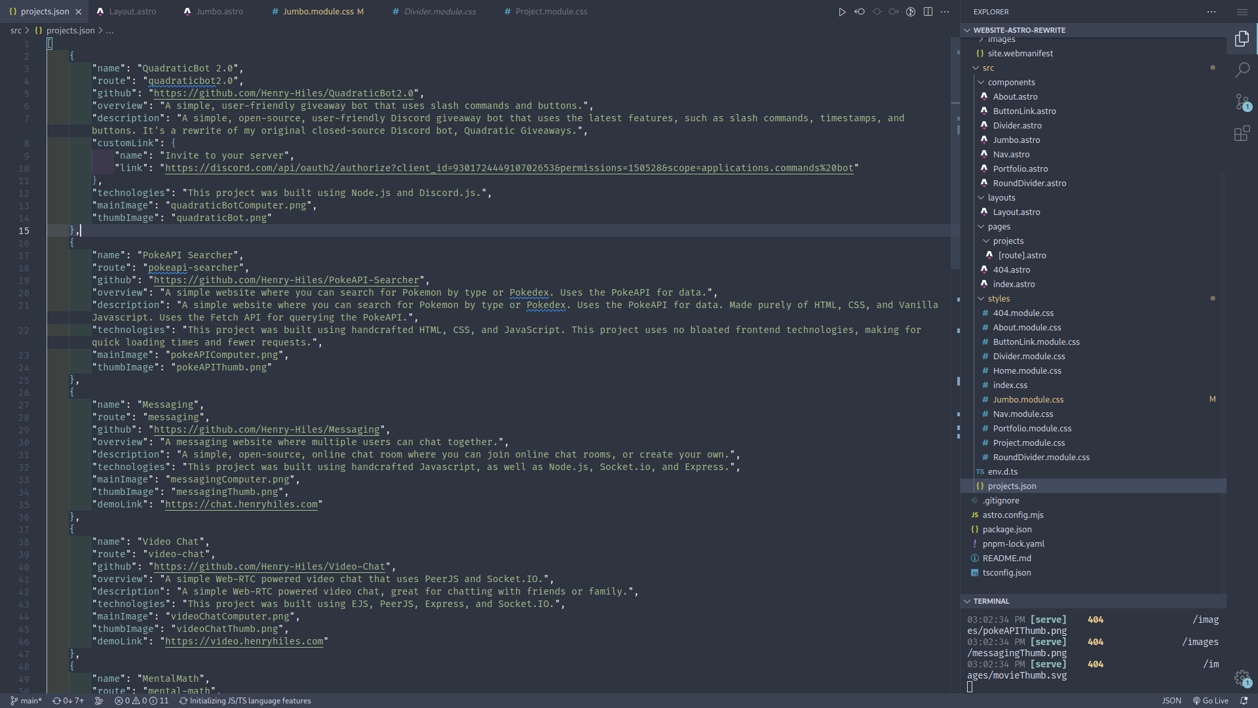Viewport: 1258px width, 708px height.
Task: Open package.json in the explorer
Action: pyautogui.click(x=1006, y=530)
